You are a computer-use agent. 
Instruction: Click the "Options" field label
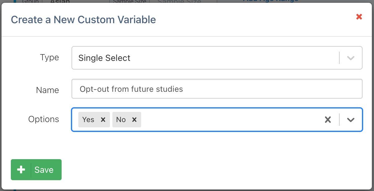[x=44, y=119]
